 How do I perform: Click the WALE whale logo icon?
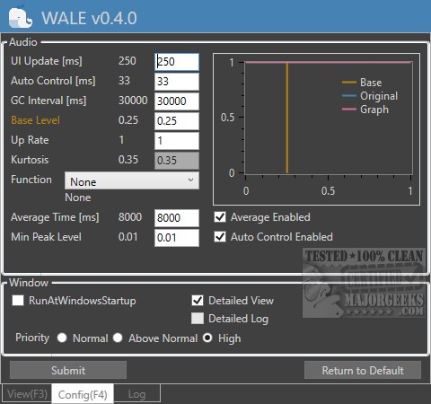pyautogui.click(x=21, y=17)
